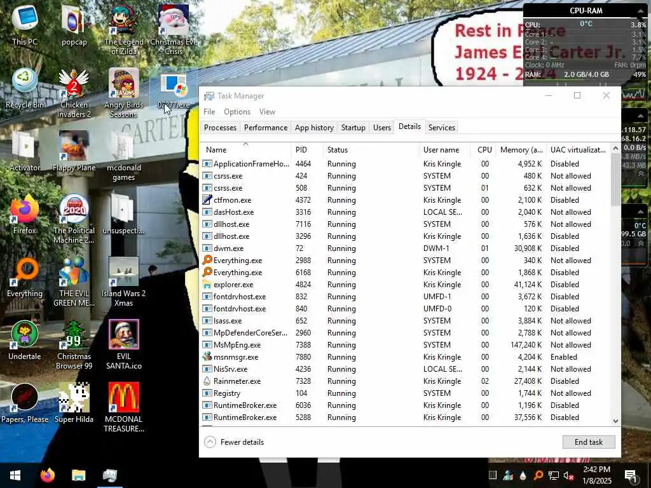Screen dimensions: 651x488
Task: Select Christmas Browser 99 shortcut
Action: (x=74, y=345)
